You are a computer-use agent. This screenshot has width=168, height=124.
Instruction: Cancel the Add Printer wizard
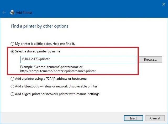point(153,118)
